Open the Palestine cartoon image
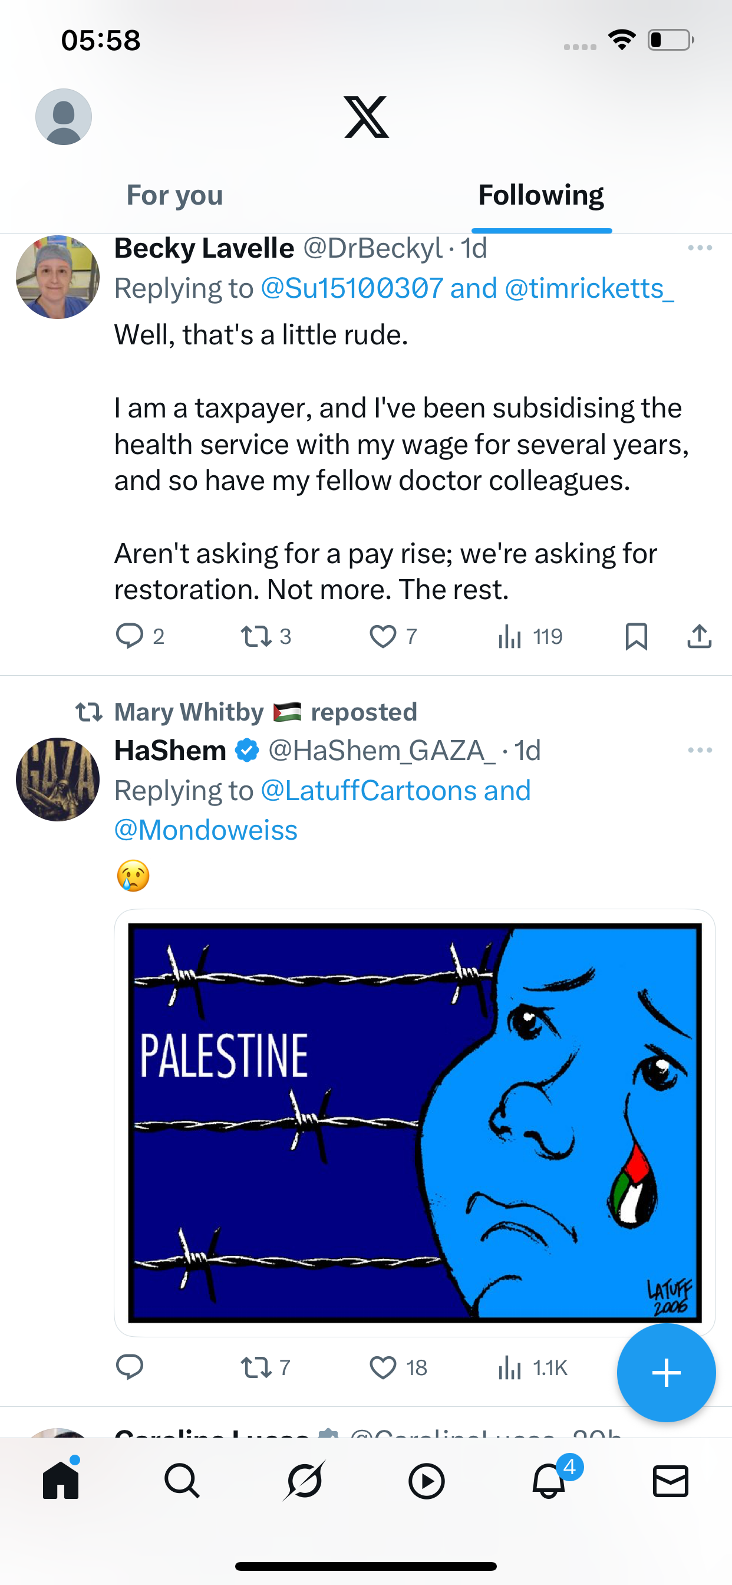732x1585 pixels. point(414,1122)
